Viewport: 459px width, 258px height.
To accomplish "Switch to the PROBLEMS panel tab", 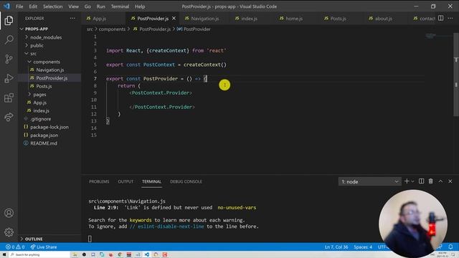I will 99,181.
